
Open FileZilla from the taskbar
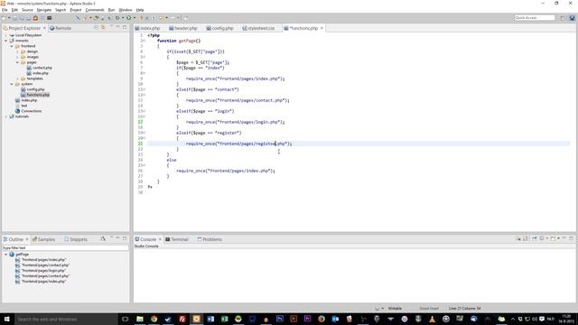pyautogui.click(x=182, y=319)
